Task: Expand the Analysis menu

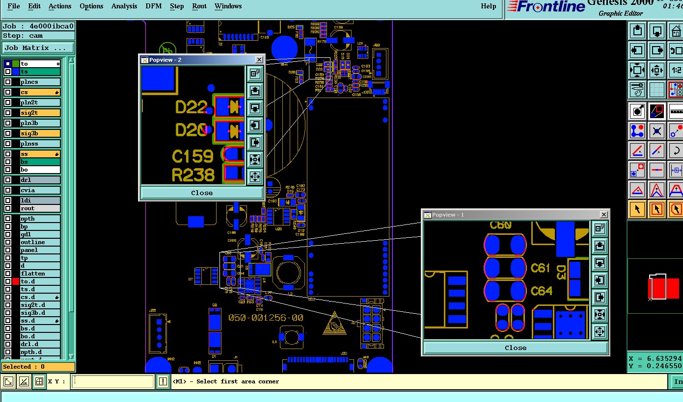Action: pos(124,6)
